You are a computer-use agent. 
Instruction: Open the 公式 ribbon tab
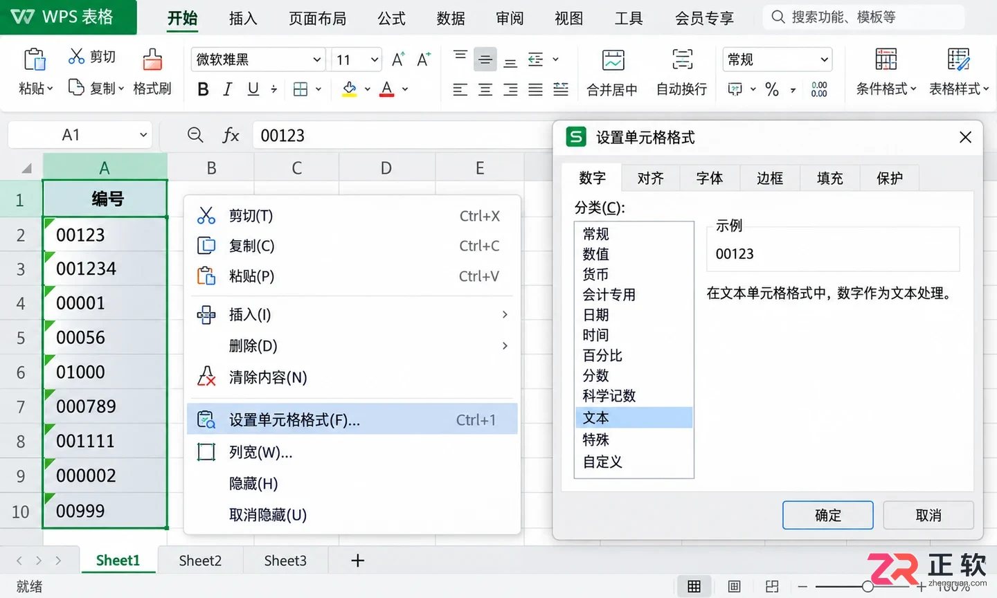[391, 18]
